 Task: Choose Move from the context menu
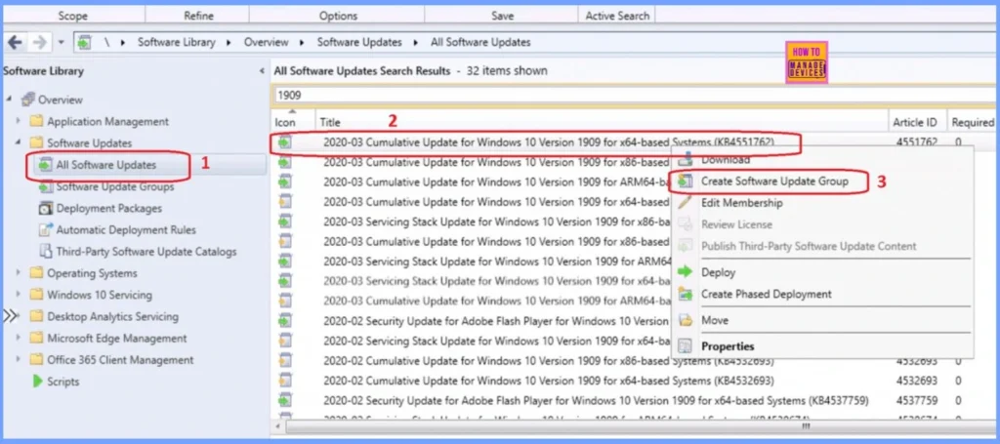(715, 320)
